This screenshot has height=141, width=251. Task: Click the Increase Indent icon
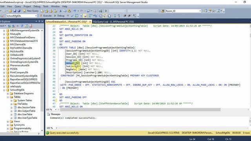pyautogui.click(x=129, y=16)
